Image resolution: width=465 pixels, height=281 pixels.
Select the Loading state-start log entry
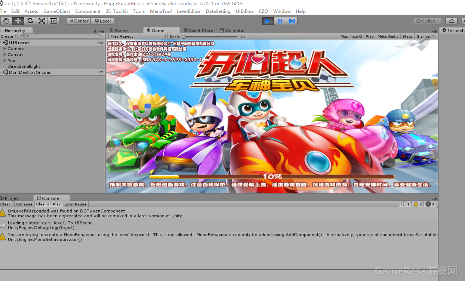point(219,225)
